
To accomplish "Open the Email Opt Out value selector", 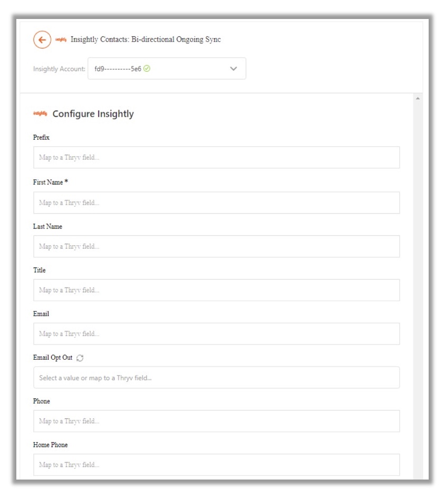I will point(216,378).
